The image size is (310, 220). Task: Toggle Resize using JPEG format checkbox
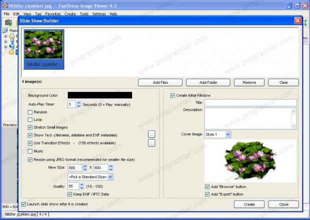pos(30,159)
